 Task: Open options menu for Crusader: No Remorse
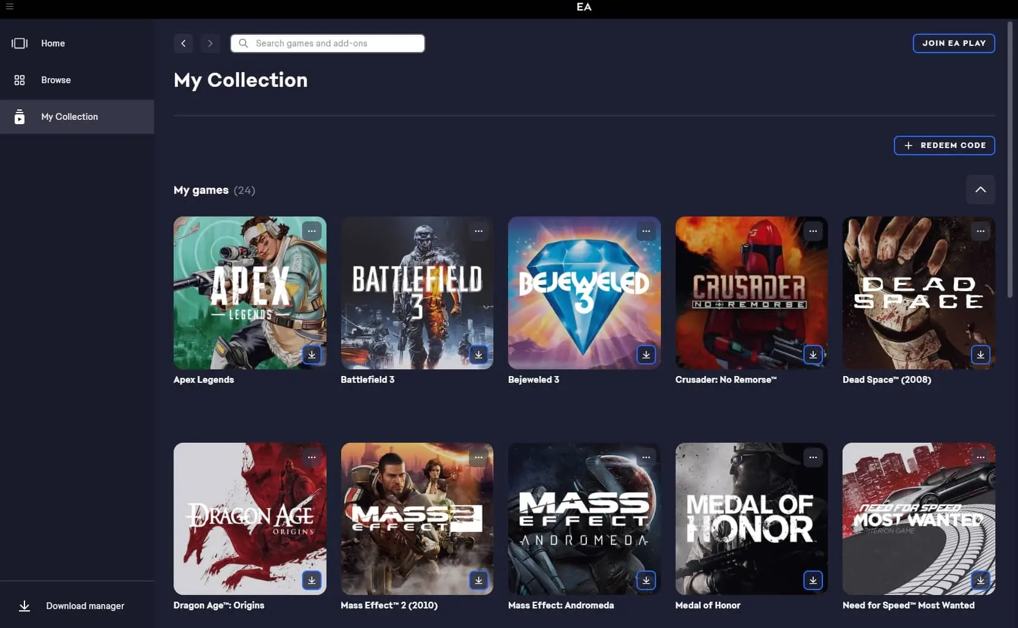coord(813,231)
